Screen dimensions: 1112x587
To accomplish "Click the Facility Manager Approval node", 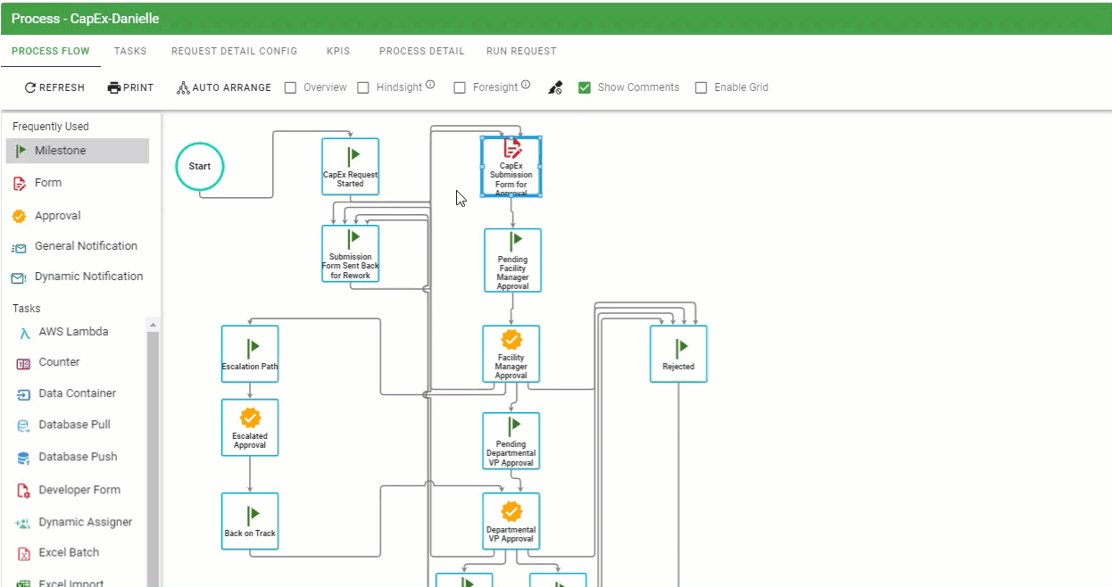I will 510,353.
